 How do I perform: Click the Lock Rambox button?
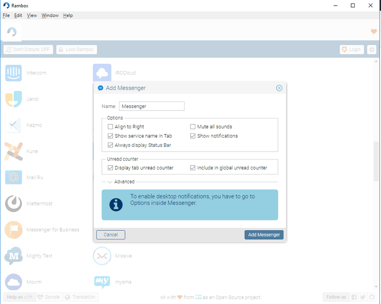(77, 49)
